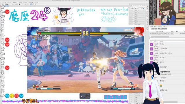Tick the 選択 checkbox in the connection row

click(x=177, y=34)
